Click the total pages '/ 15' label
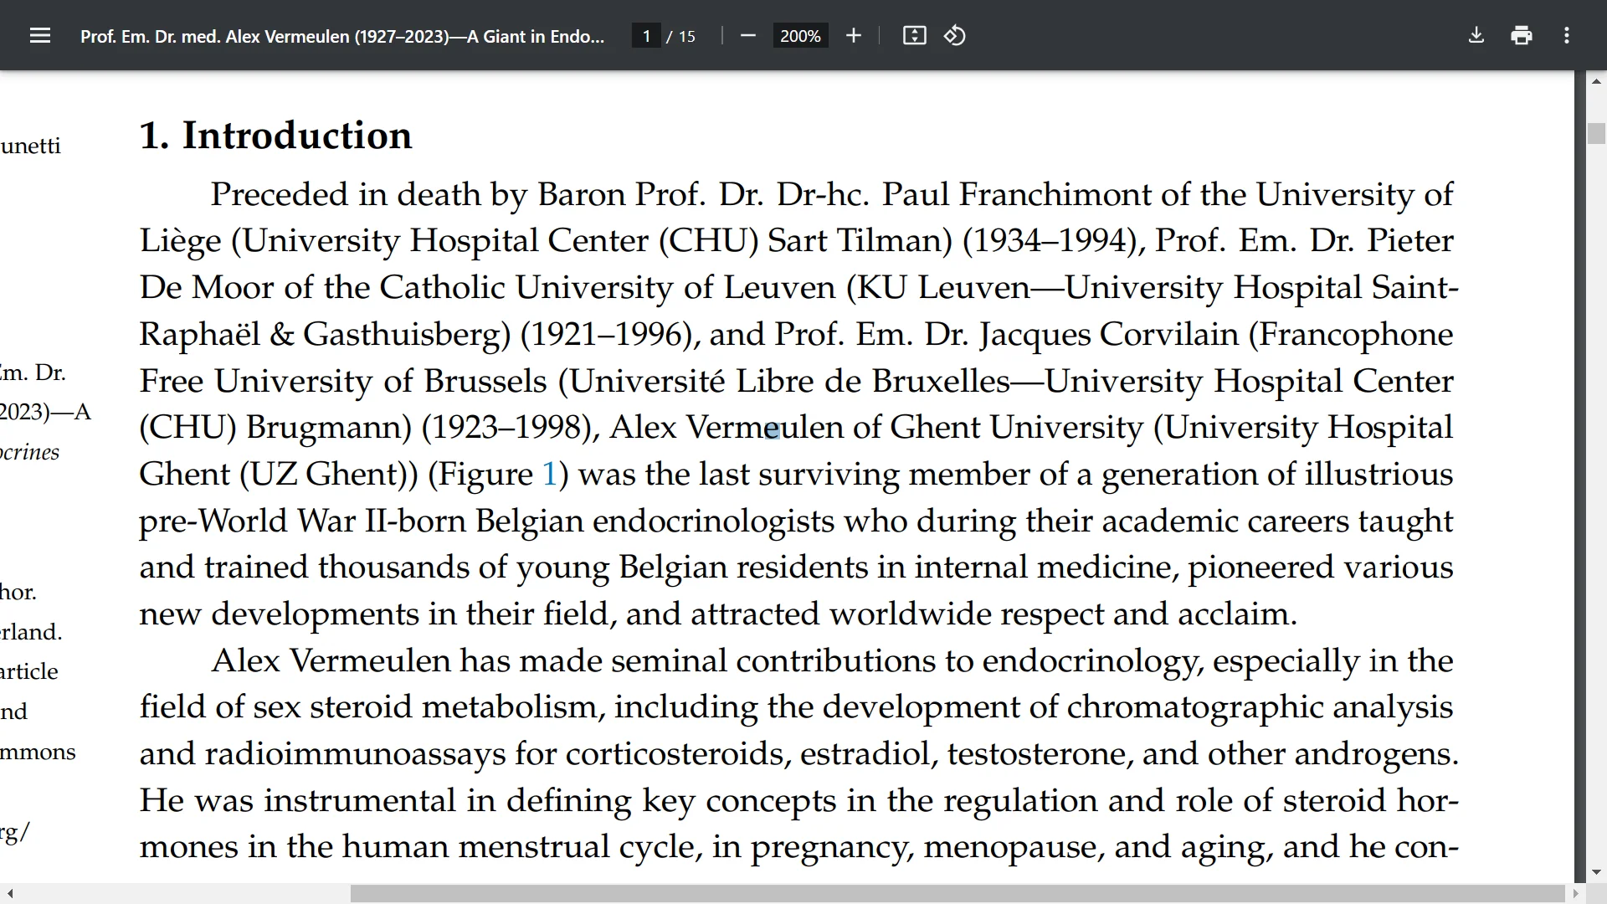1607x904 pixels. coord(680,36)
